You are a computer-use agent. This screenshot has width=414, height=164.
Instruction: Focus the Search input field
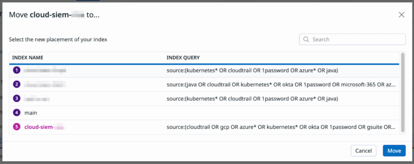(352, 40)
